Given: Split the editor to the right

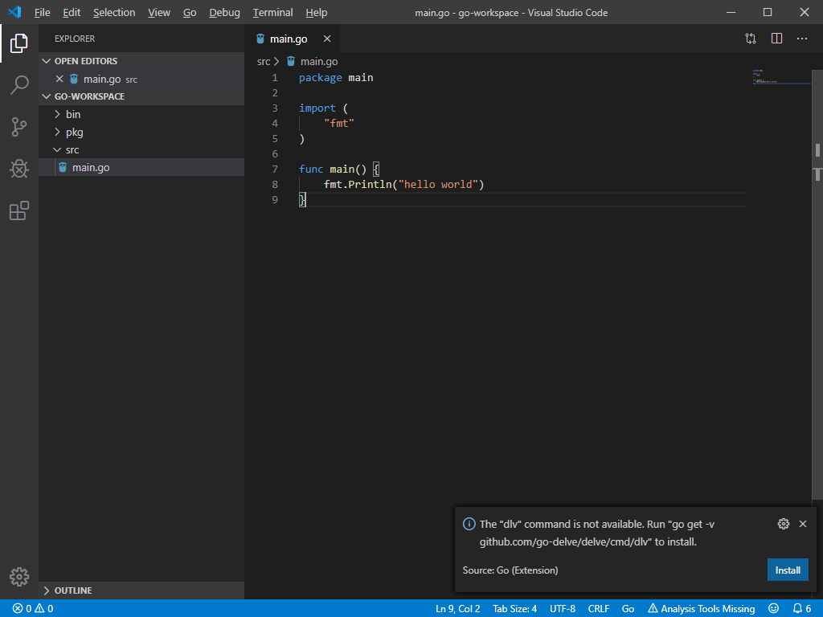Looking at the screenshot, I should point(777,39).
